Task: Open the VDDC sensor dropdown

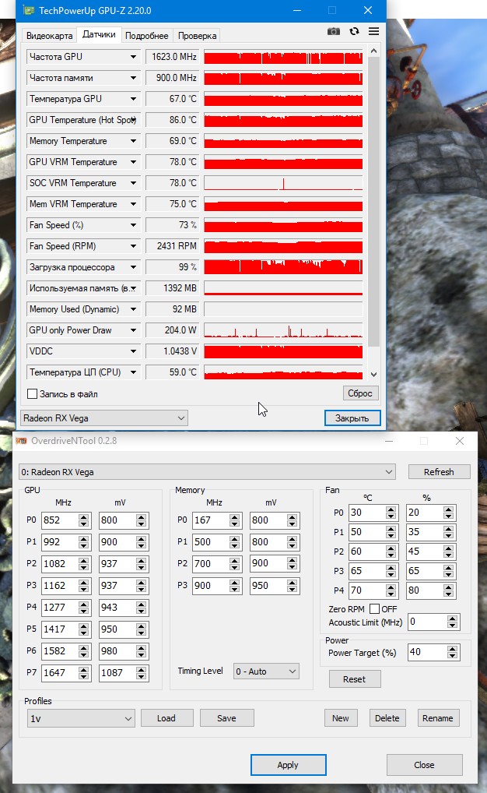Action: click(x=133, y=351)
